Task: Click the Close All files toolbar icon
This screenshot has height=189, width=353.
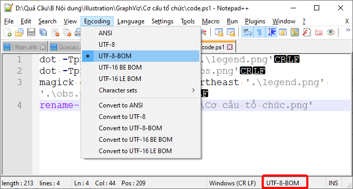Action: pos(67,32)
